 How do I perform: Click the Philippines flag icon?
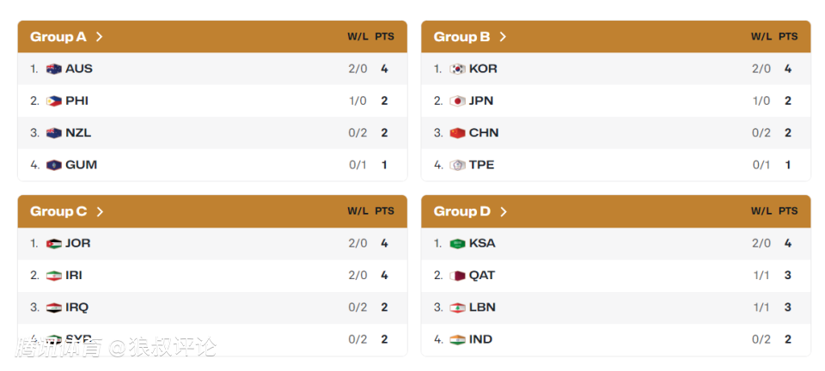pos(54,100)
